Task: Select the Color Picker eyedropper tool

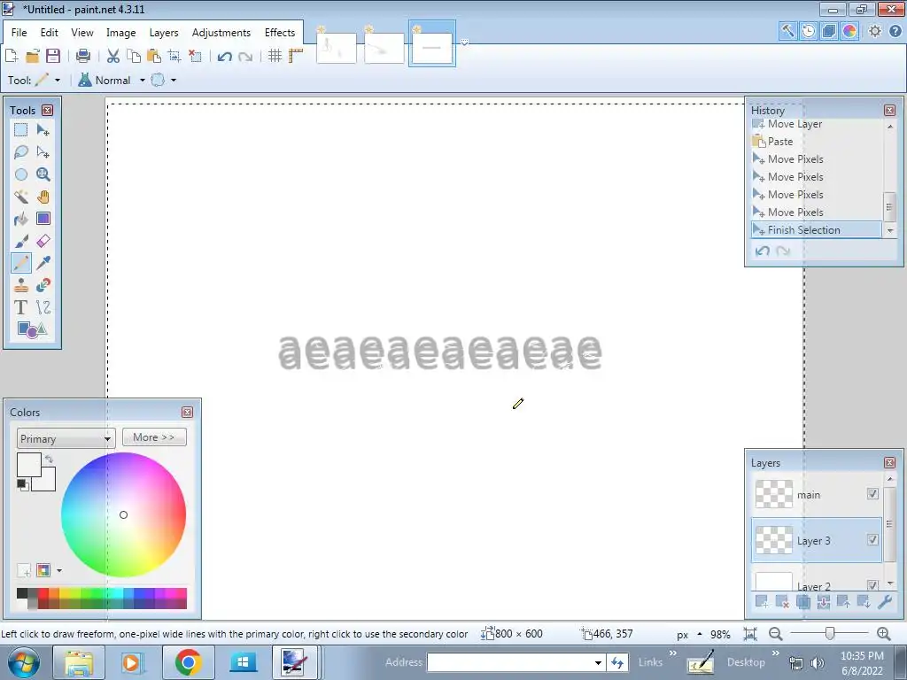Action: [x=43, y=263]
